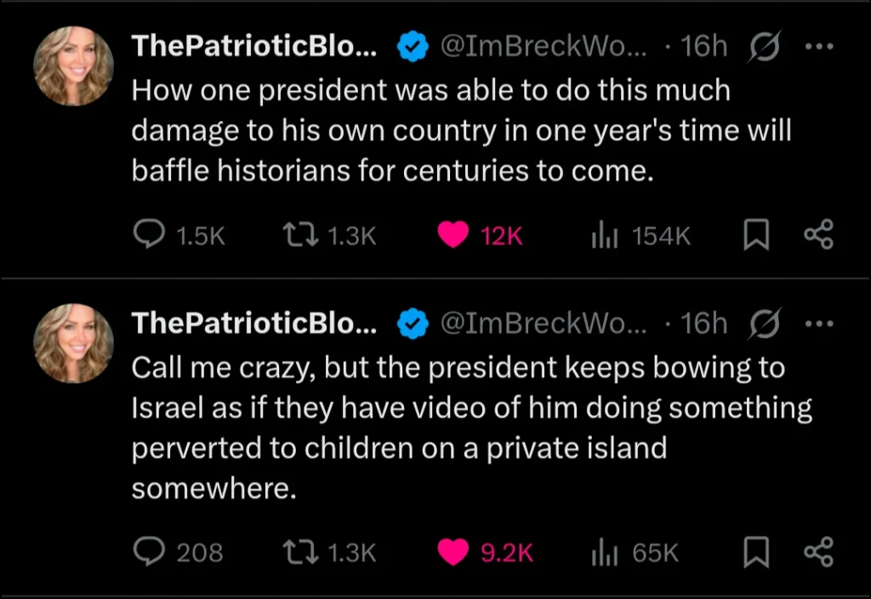The width and height of the screenshot is (871, 599).
Task: Bookmark the first tweet
Action: point(756,236)
